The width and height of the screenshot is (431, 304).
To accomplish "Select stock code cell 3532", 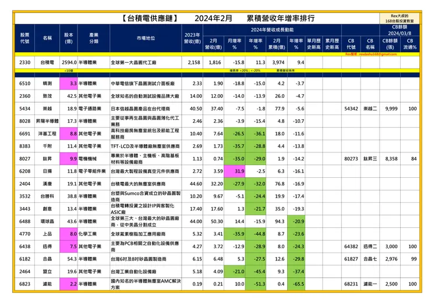I will (24, 196).
